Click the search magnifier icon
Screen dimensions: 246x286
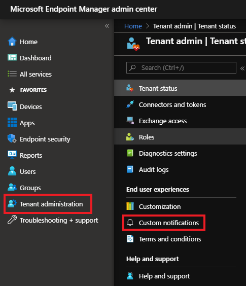pos(132,68)
